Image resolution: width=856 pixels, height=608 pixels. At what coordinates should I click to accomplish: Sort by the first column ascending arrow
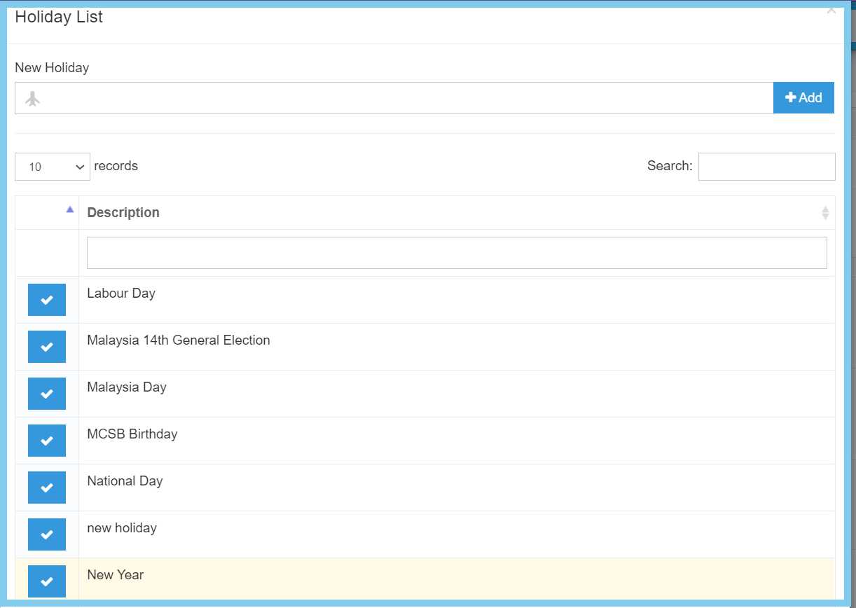click(x=69, y=209)
